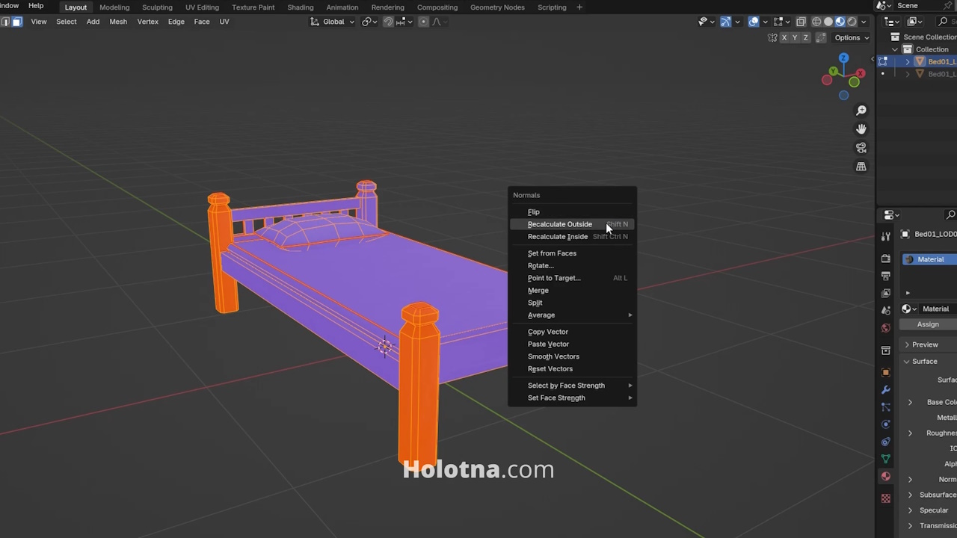Toggle show gizmo button
The height and width of the screenshot is (538, 957).
[725, 22]
